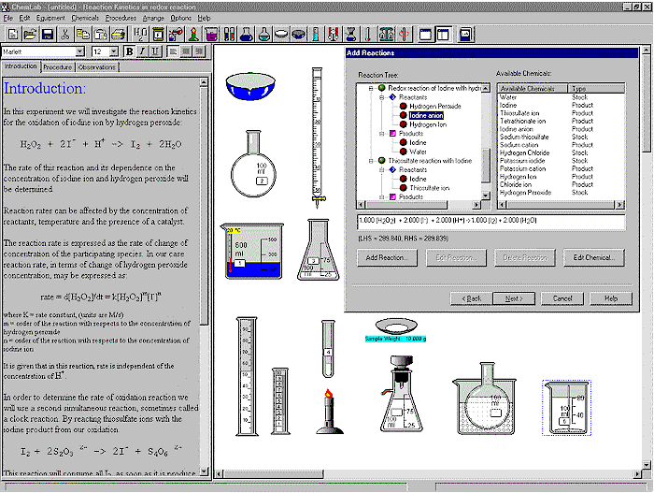
Task: Add the filtration flask from the toolbar
Action: (350, 35)
